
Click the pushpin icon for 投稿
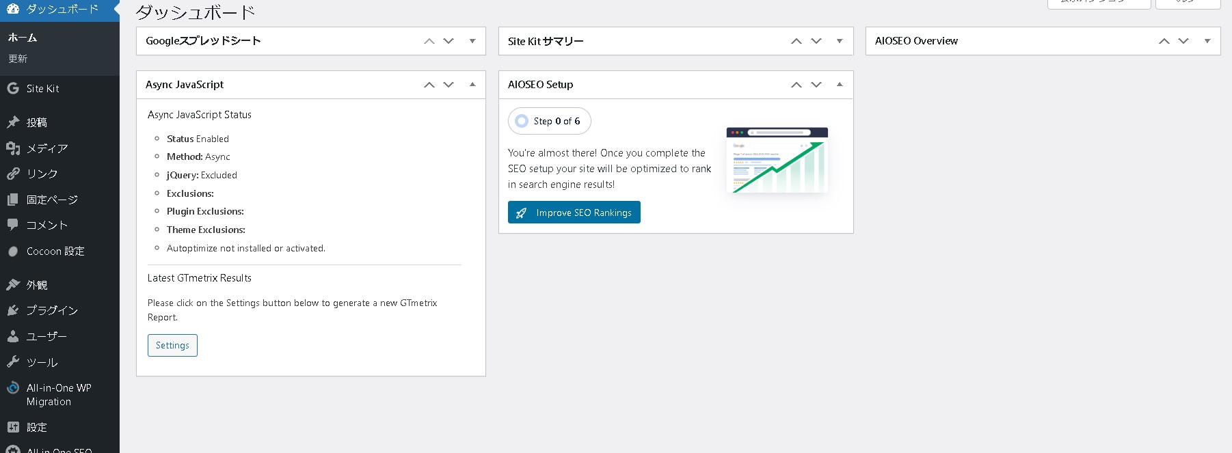click(x=13, y=122)
